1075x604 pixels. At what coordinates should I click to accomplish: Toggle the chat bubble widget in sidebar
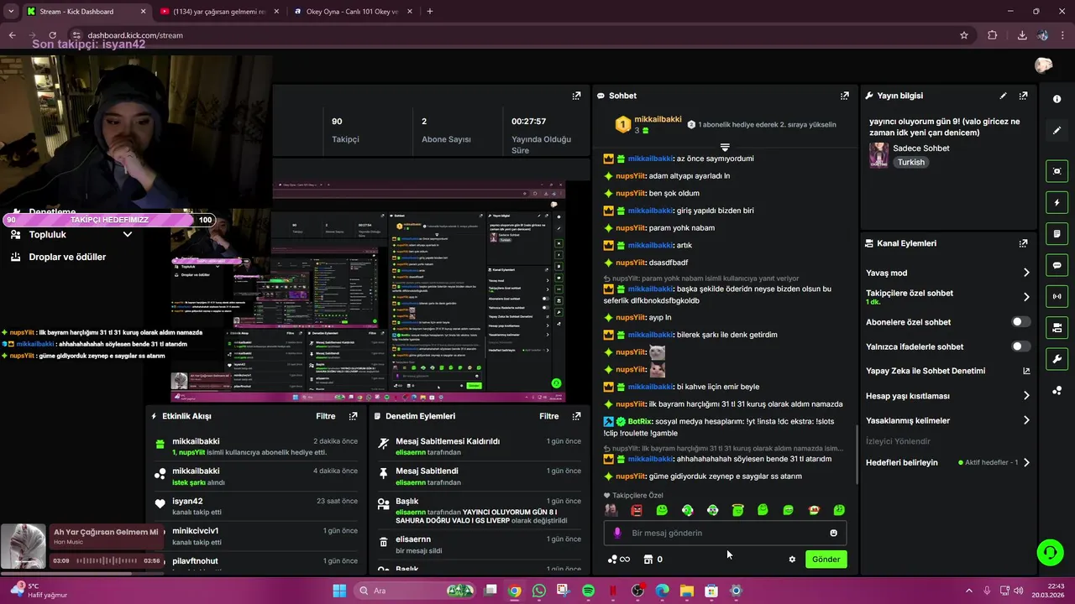click(x=1057, y=265)
